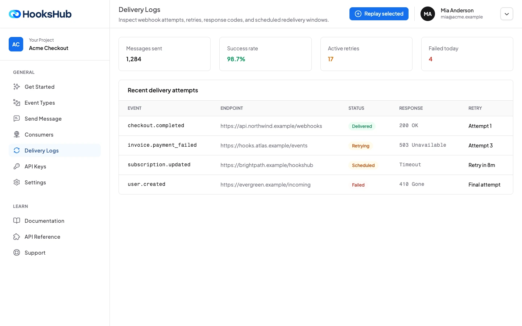The width and height of the screenshot is (522, 326).
Task: Click Attempt 3 retry cell
Action: click(x=480, y=146)
